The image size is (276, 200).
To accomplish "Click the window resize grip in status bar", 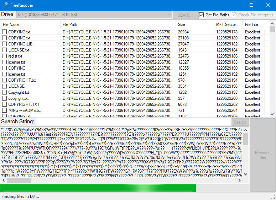I will 274,198.
